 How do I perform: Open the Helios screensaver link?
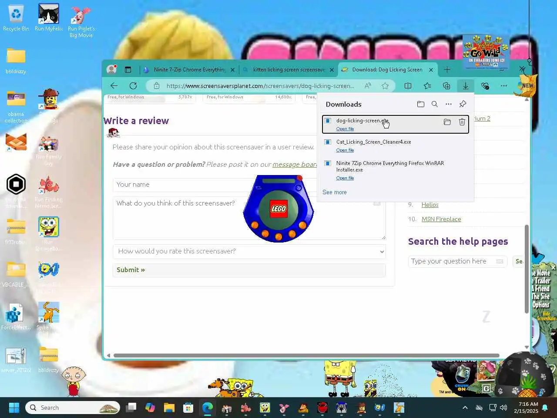point(430,205)
